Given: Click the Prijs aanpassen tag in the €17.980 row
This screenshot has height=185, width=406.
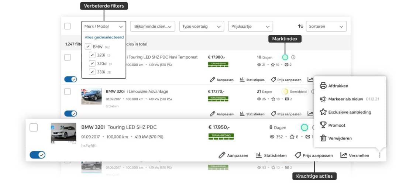Looking at the screenshot, I should (286, 79).
